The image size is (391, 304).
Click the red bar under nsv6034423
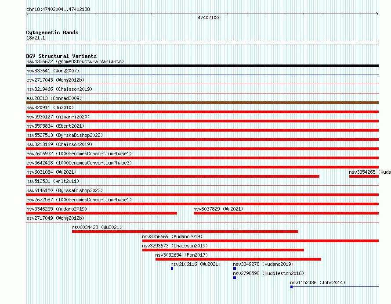(x=185, y=232)
